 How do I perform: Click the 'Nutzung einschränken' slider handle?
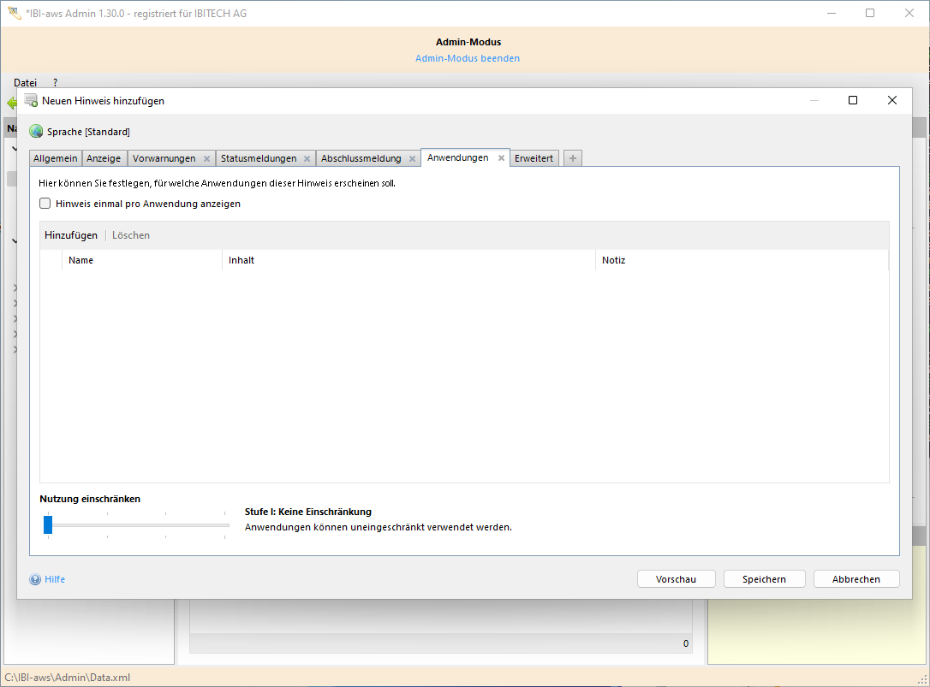coord(48,524)
